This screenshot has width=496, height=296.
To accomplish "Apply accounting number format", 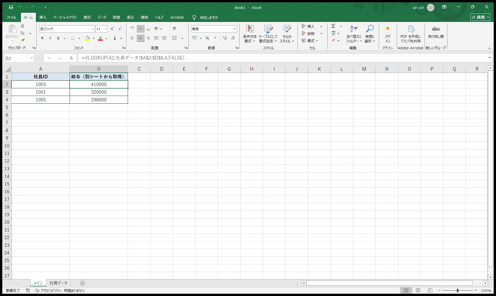I will (195, 38).
